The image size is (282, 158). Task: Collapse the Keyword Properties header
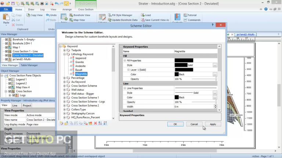(121, 46)
